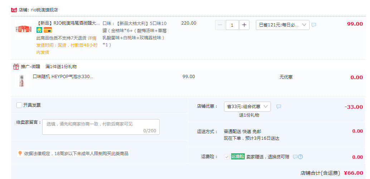Open the 省33元:组合优惠 store discount dropdown
The height and width of the screenshot is (179, 370).
click(247, 107)
